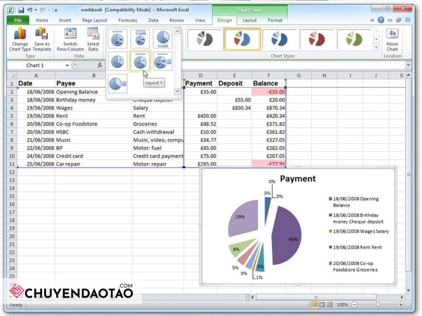The height and width of the screenshot is (316, 422).
Task: Select column A header
Action: 36,75
